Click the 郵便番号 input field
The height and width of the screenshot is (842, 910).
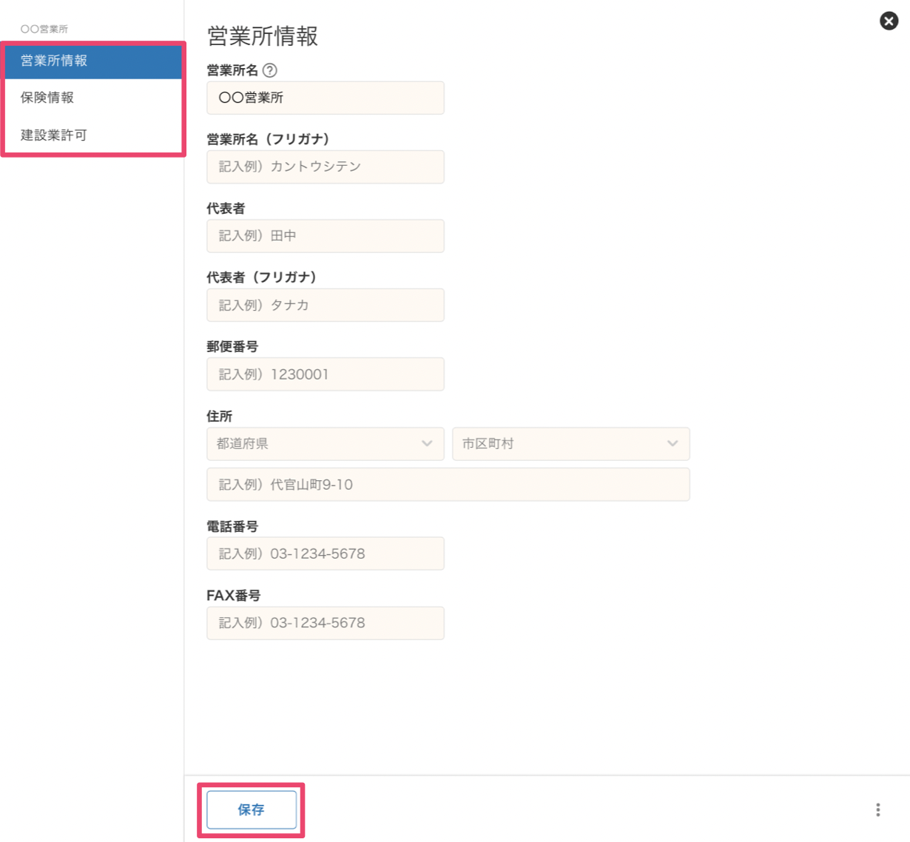[x=325, y=374]
